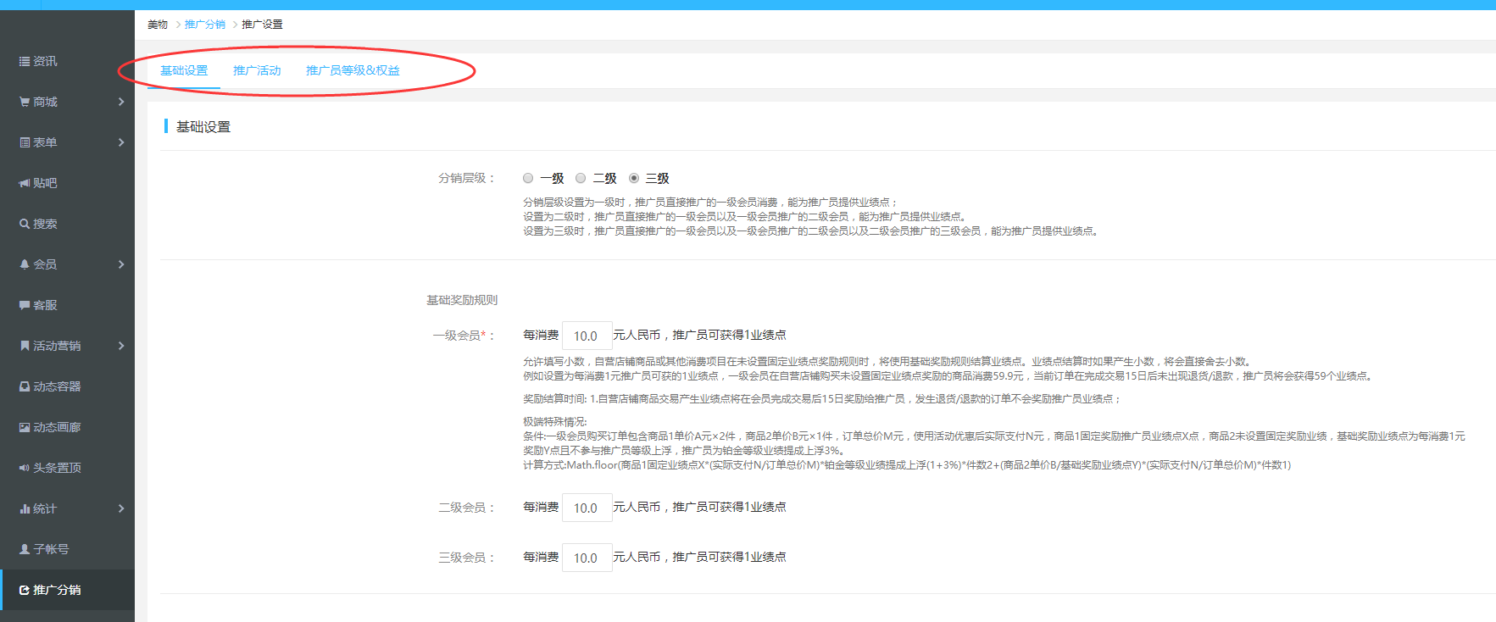Image resolution: width=1496 pixels, height=622 pixels.
Task: Click the 动态画廊 picture icon
Action: [x=25, y=427]
